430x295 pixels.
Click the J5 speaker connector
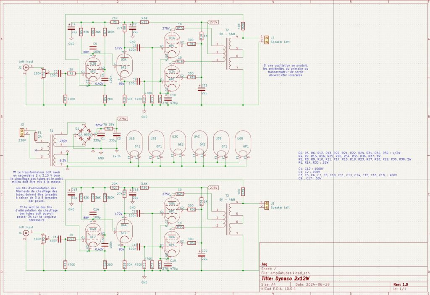266,205
